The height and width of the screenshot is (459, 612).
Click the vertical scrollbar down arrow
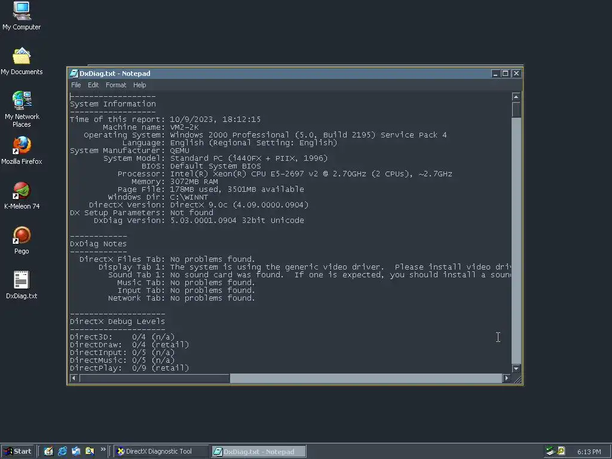[516, 368]
